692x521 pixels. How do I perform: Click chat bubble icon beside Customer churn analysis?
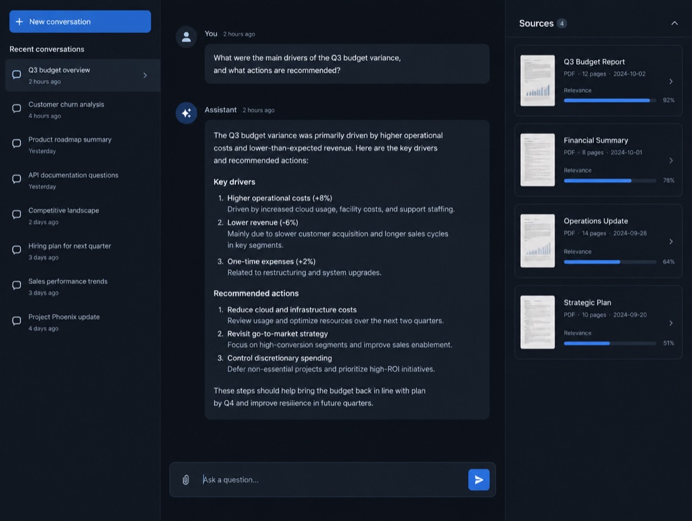(x=17, y=109)
